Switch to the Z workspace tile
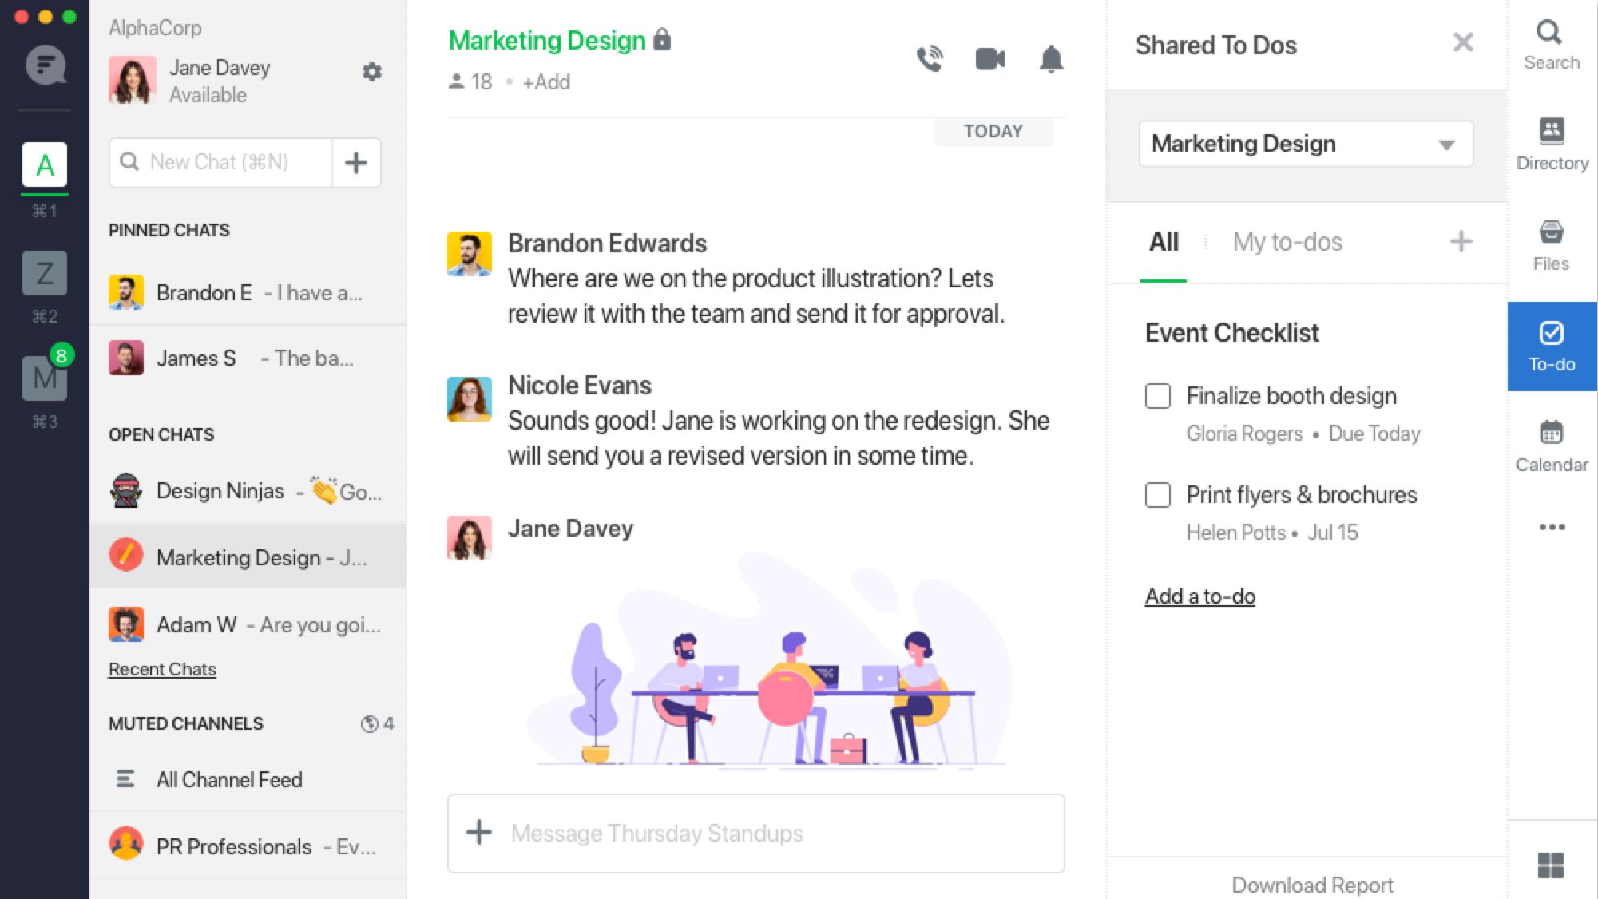This screenshot has width=1598, height=899. click(x=45, y=274)
